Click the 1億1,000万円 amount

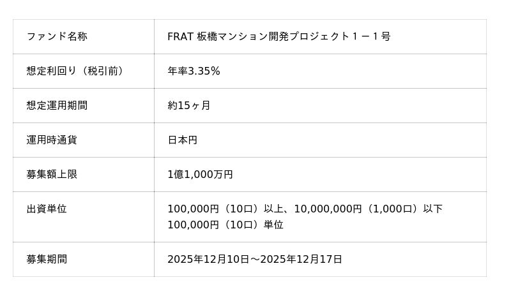tap(200, 174)
